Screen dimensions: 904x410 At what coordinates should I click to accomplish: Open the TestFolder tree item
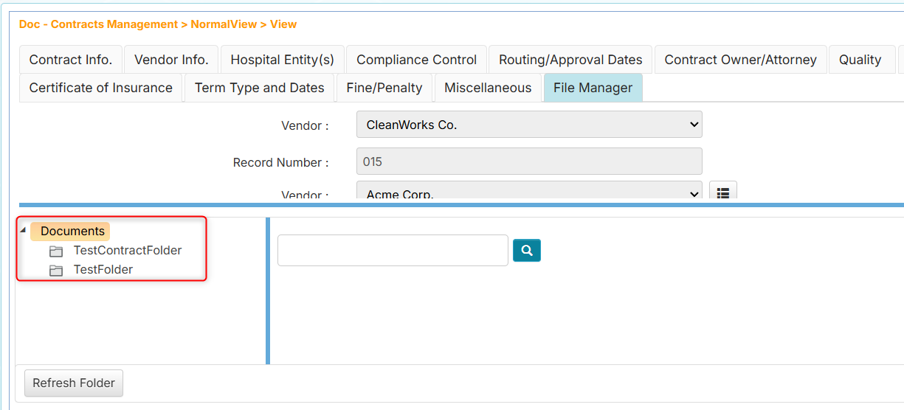[103, 269]
